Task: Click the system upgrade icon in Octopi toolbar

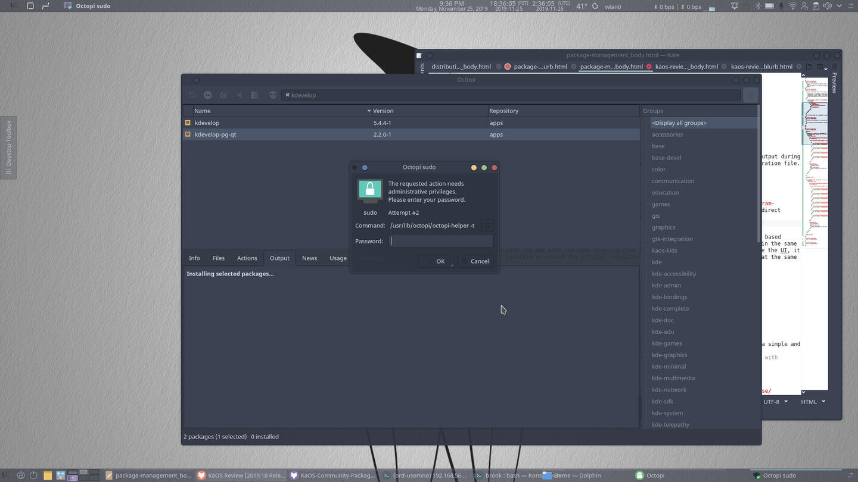Action: click(x=207, y=95)
